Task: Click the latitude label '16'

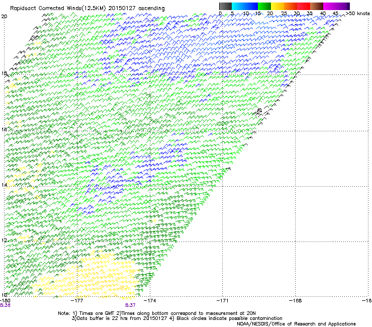Action: [x=4, y=129]
